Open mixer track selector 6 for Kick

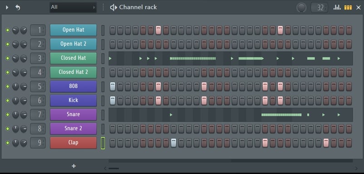tap(38, 100)
